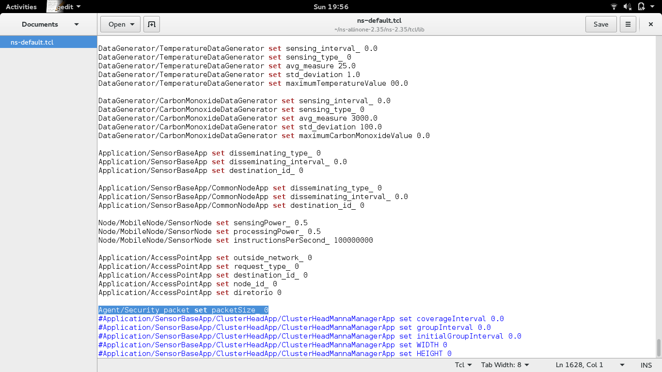Create a new document with the new-tab icon
The image size is (662, 372).
152,24
